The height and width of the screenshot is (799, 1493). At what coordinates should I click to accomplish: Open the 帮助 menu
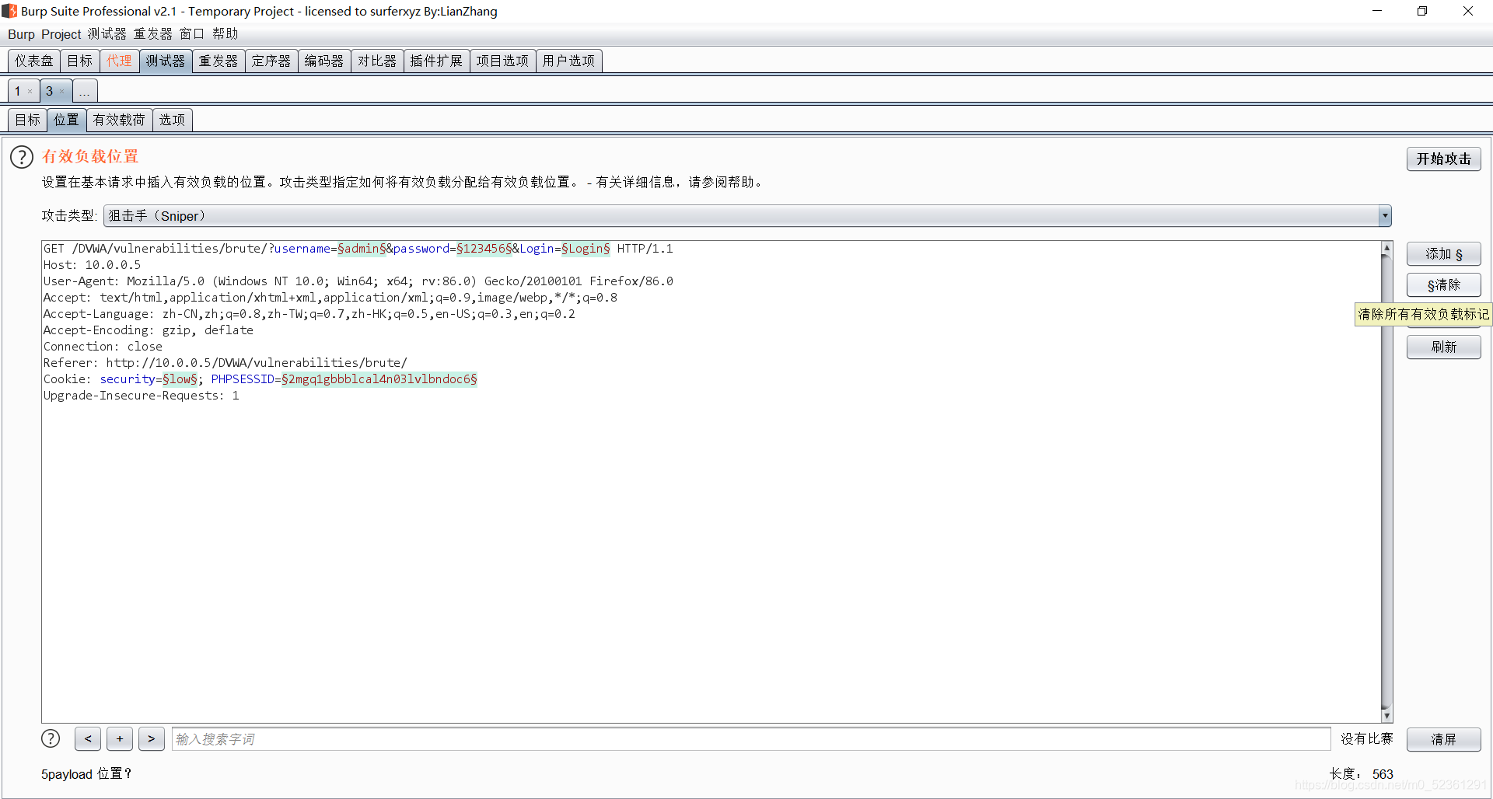[225, 34]
